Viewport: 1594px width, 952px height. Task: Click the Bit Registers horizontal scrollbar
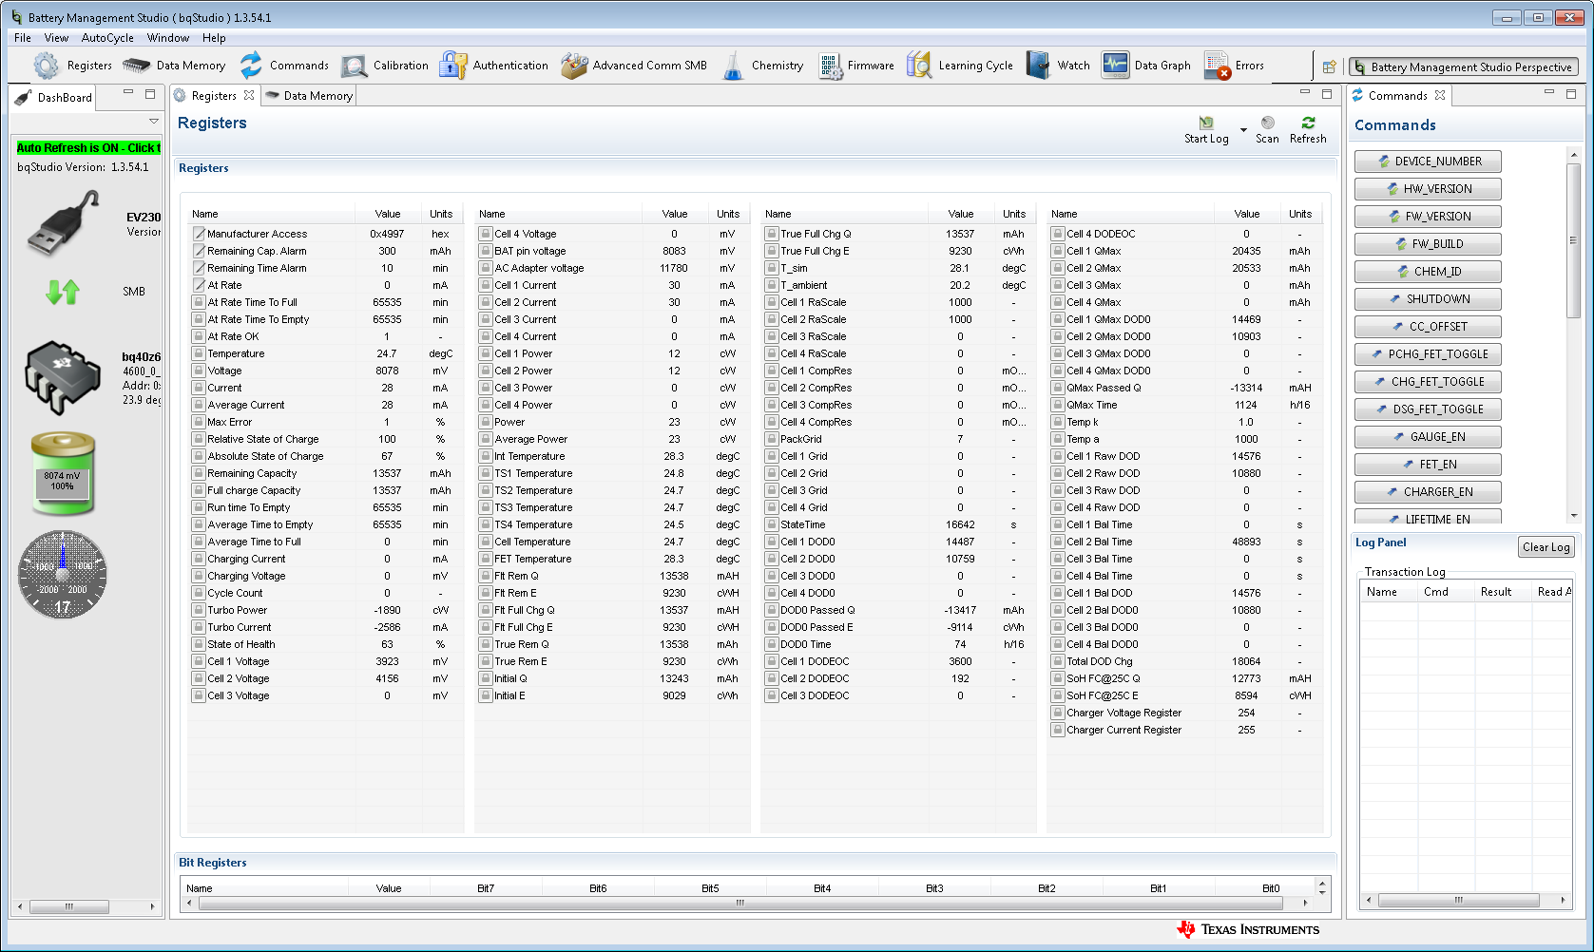pos(739,903)
